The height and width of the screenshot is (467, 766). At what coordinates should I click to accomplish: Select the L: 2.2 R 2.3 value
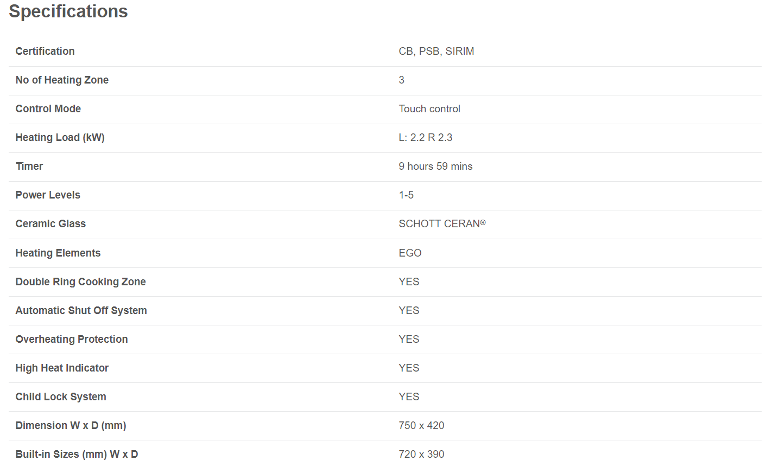[x=425, y=137]
